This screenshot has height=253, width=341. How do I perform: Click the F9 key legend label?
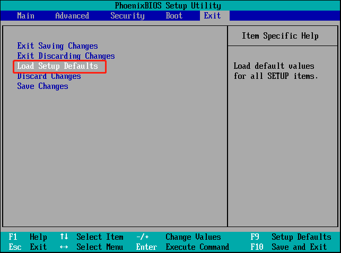point(255,237)
